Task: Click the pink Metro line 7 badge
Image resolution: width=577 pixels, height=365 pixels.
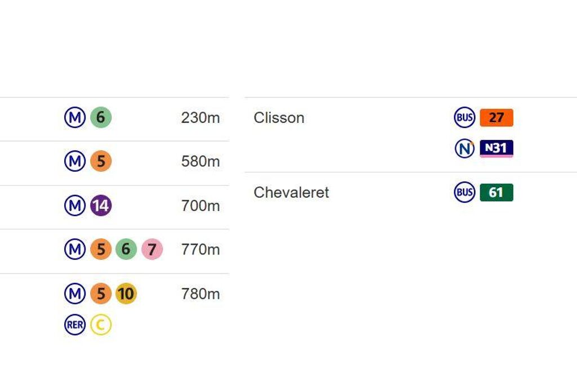Action: 151,249
